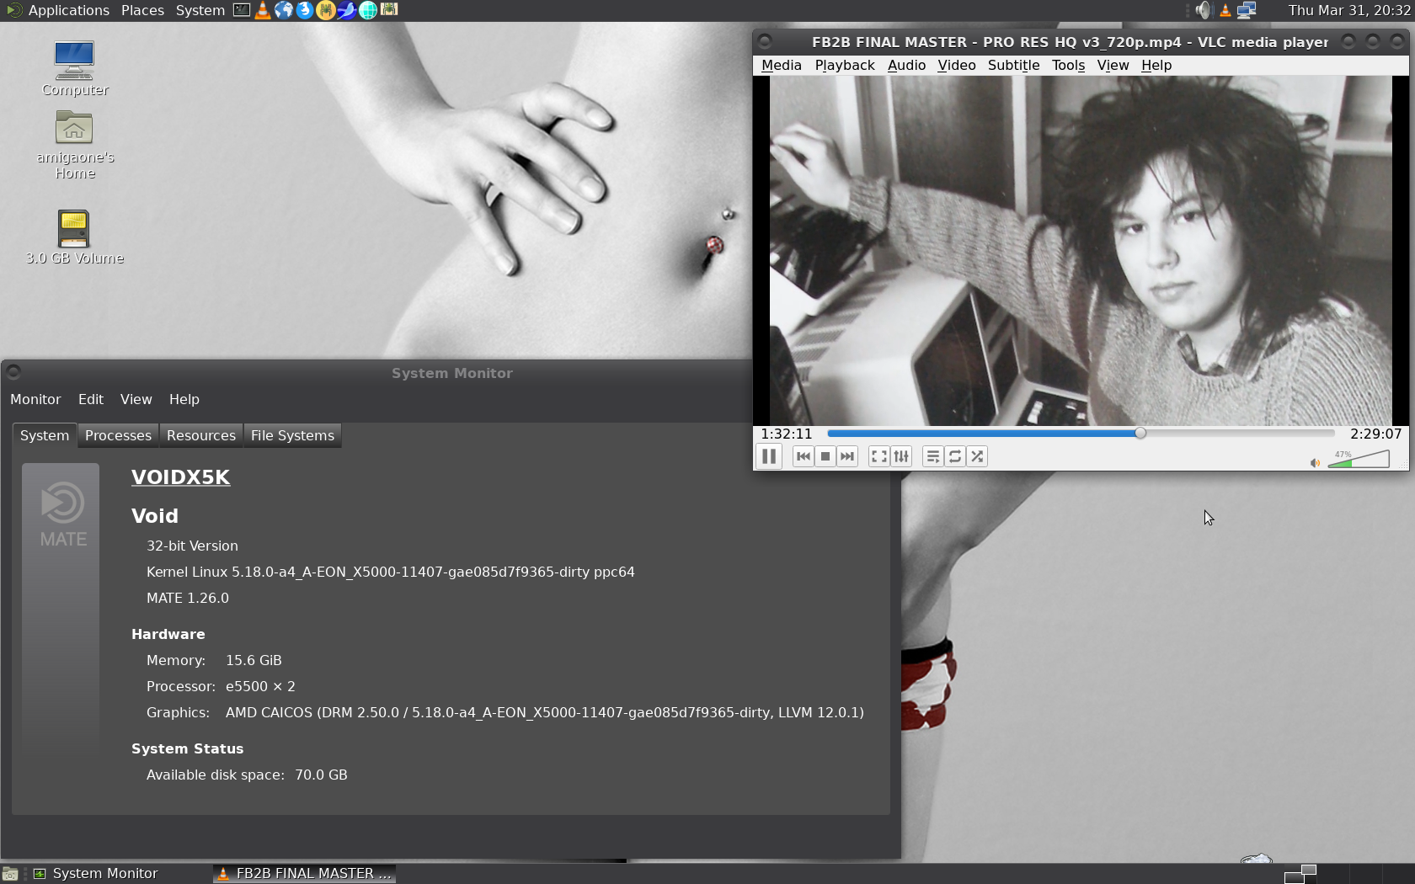Open the System menu in top panel
This screenshot has height=884, width=1415.
click(200, 10)
